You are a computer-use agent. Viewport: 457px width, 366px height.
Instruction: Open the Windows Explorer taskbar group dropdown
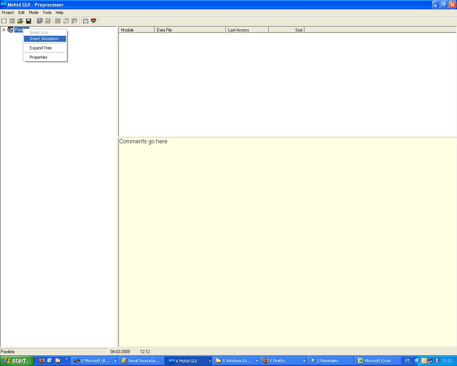[x=256, y=361]
